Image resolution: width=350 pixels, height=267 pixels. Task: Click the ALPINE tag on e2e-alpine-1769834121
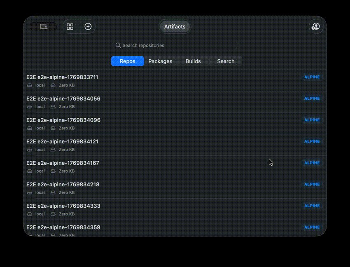[312, 141]
